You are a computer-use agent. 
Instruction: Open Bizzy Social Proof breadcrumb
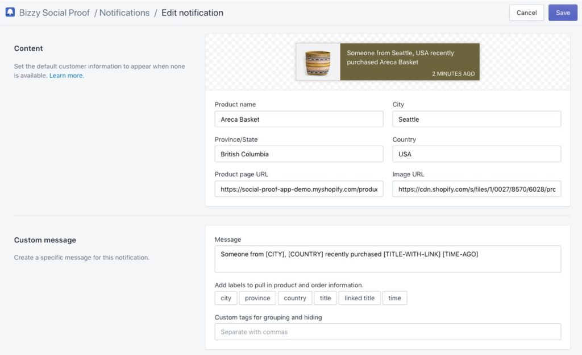coord(54,13)
